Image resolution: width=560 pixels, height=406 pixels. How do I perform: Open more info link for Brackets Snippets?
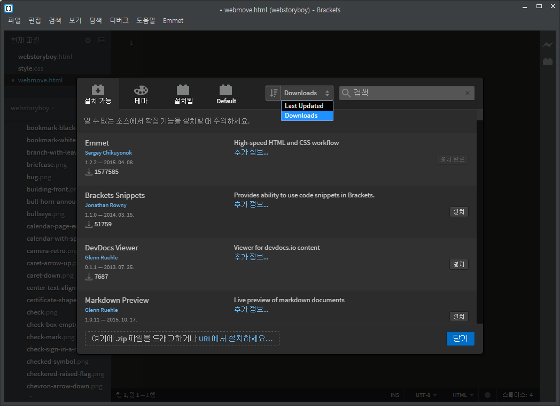pos(251,204)
